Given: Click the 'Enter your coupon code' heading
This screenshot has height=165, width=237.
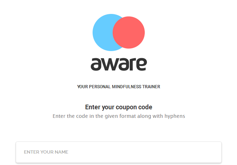Looking at the screenshot, I should click(119, 107).
